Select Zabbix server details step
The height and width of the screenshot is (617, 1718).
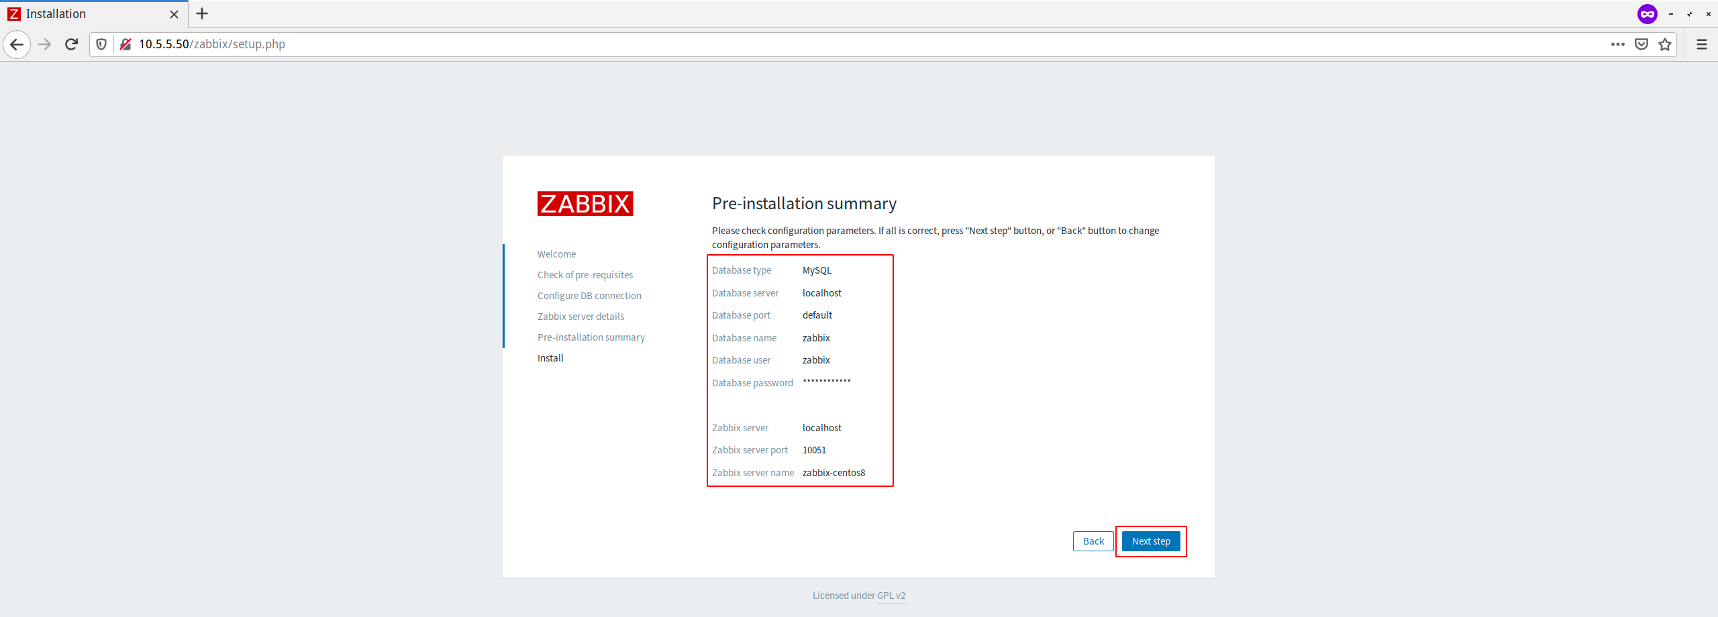coord(580,317)
